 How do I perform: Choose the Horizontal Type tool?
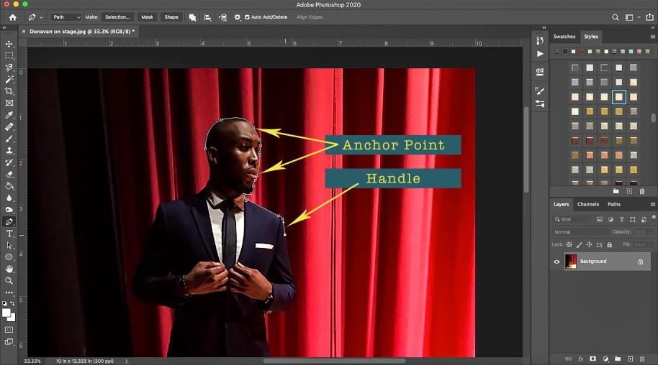click(9, 234)
